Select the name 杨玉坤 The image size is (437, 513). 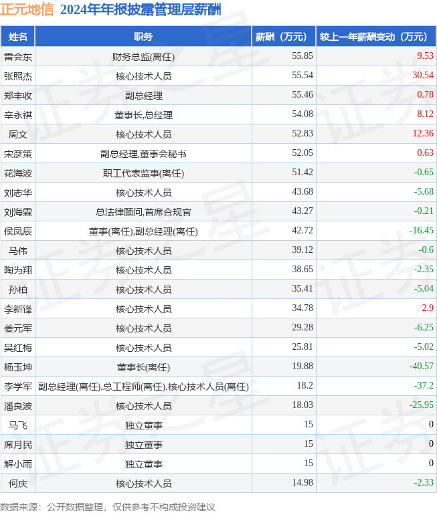(x=18, y=367)
